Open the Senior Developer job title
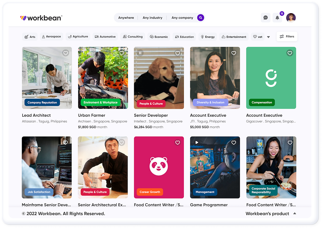 [151, 115]
